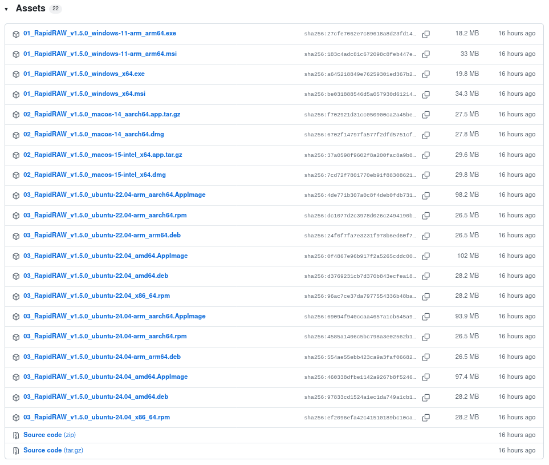Screen dimensions: 549x465
Task: Download 01_RapidRAW_v1.5.0_windows_x64.msi
Action: [x=84, y=94]
